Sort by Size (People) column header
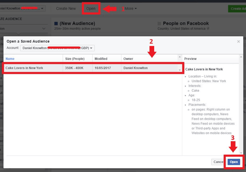Image resolution: width=246 pixels, height=172 pixels. pos(75,59)
